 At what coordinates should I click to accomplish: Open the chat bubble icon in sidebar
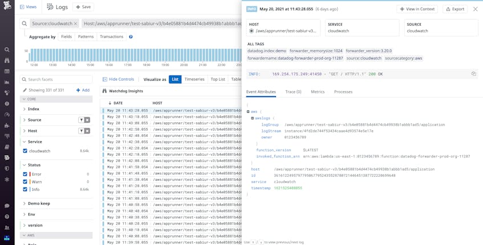coord(7,206)
